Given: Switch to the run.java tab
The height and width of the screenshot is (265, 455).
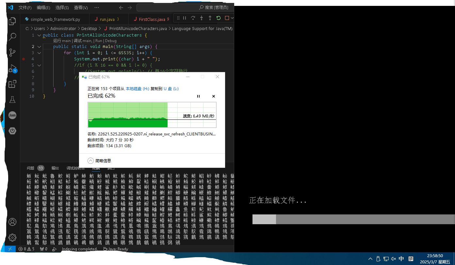Looking at the screenshot, I should tap(107, 19).
